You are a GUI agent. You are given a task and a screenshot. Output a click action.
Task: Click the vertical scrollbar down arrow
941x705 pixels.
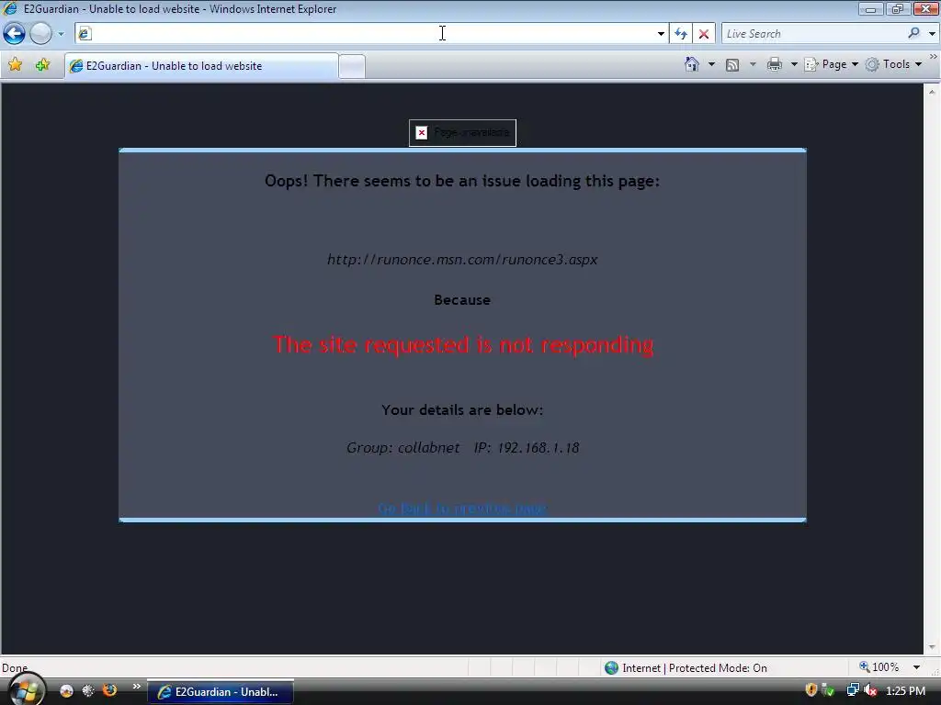932,647
